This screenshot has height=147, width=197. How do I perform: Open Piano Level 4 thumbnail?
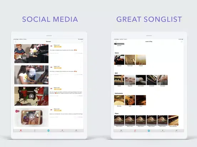tap(162, 120)
